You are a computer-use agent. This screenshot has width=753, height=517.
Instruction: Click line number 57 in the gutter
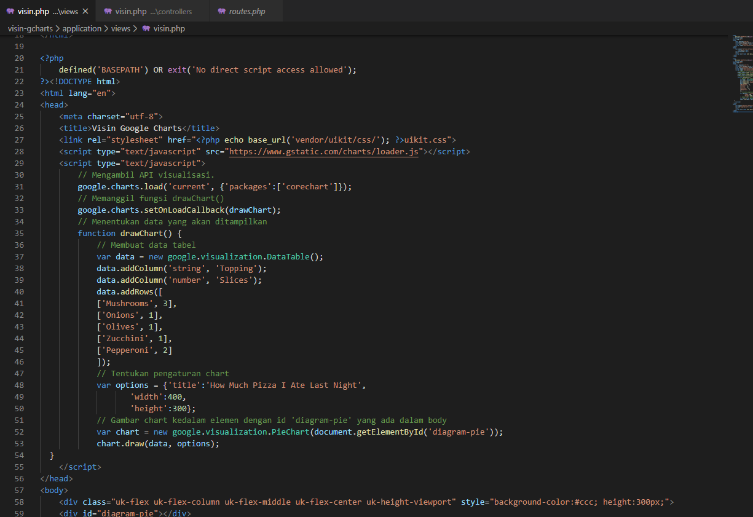point(18,490)
